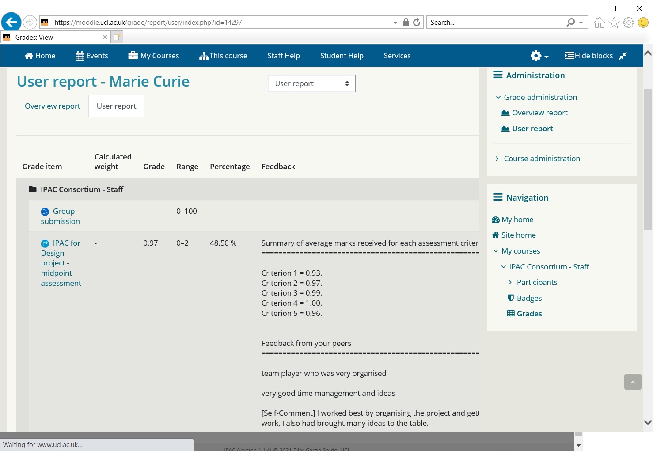653x451 pixels.
Task: Click the refresh page icon
Action: [417, 22]
